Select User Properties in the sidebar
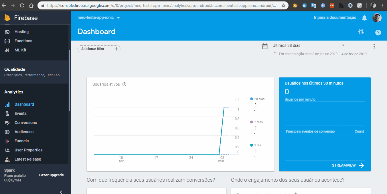 (x=29, y=150)
